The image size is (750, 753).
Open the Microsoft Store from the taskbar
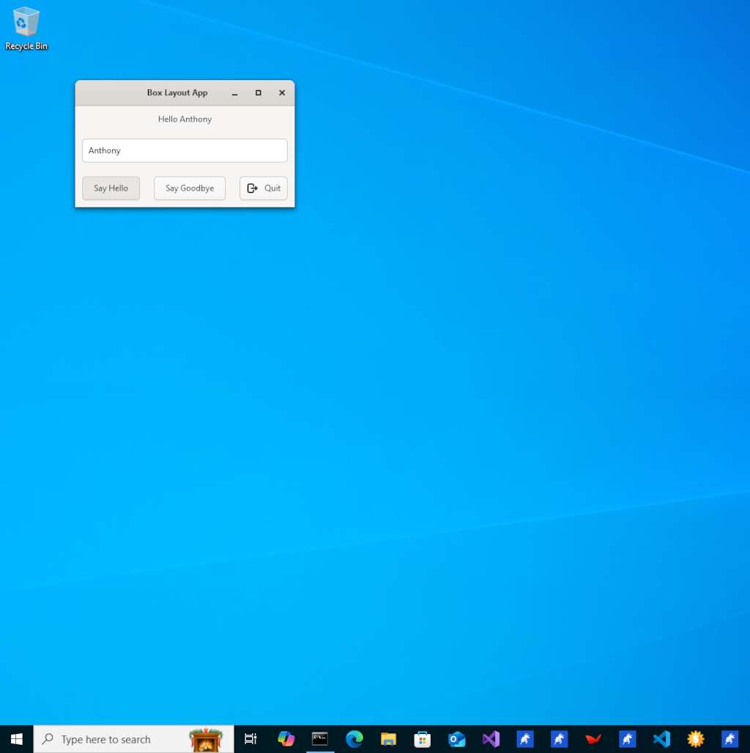point(423,738)
